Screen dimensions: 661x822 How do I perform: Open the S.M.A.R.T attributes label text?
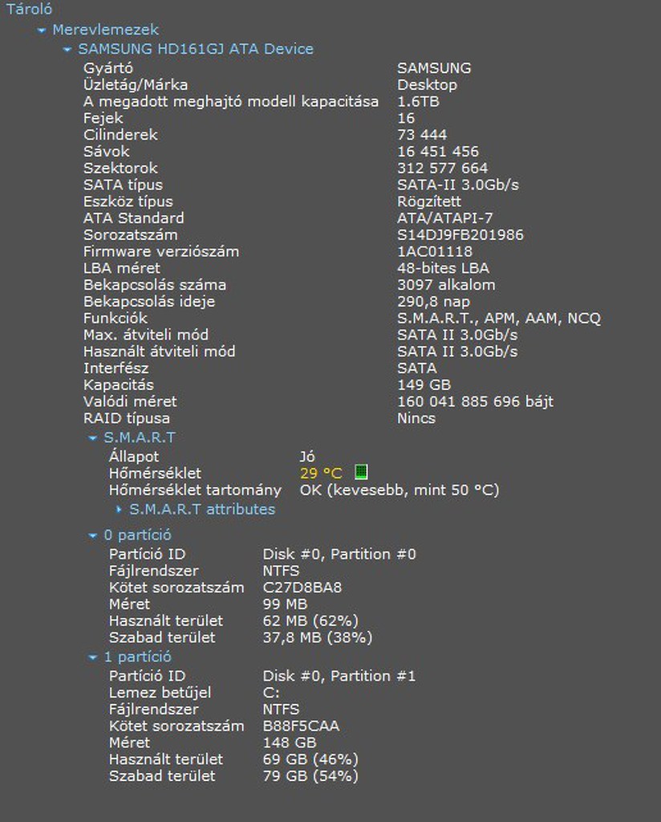tap(202, 509)
